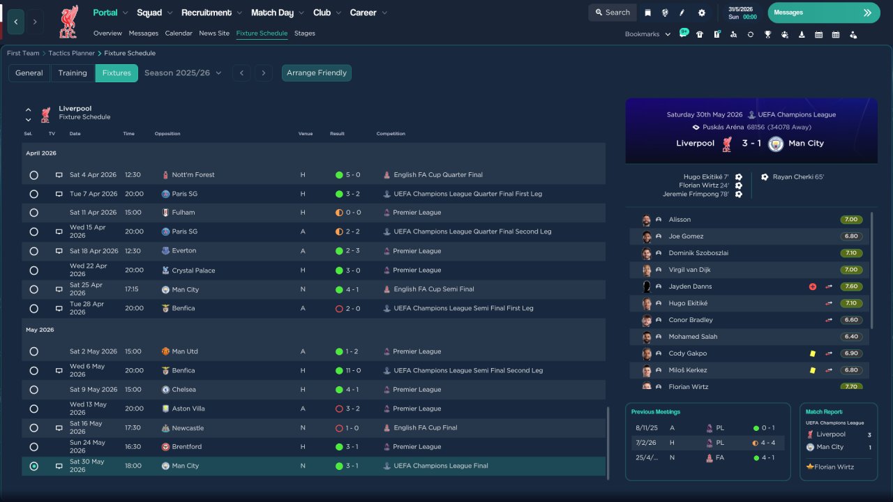The image size is (893, 502).
Task: Click the circular arrows icon in bookmarks bar
Action: click(x=751, y=34)
